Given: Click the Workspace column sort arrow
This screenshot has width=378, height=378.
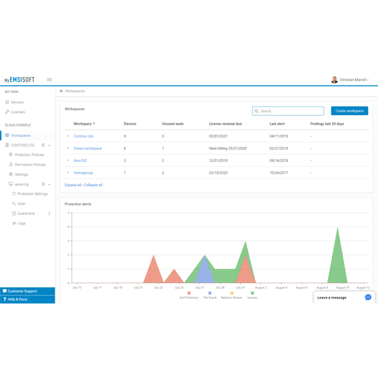Looking at the screenshot, I should (x=94, y=123).
